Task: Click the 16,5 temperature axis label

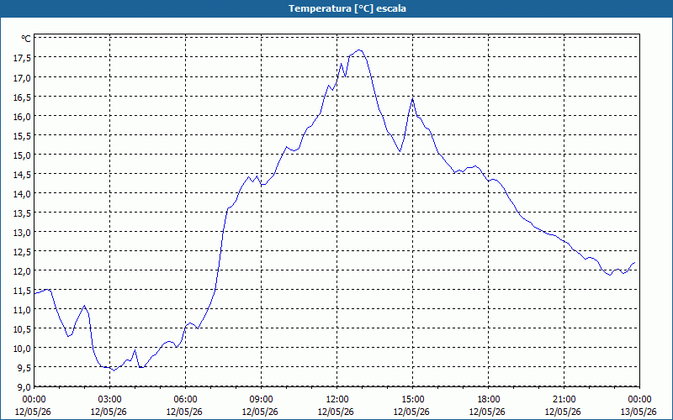Action: pyautogui.click(x=22, y=97)
